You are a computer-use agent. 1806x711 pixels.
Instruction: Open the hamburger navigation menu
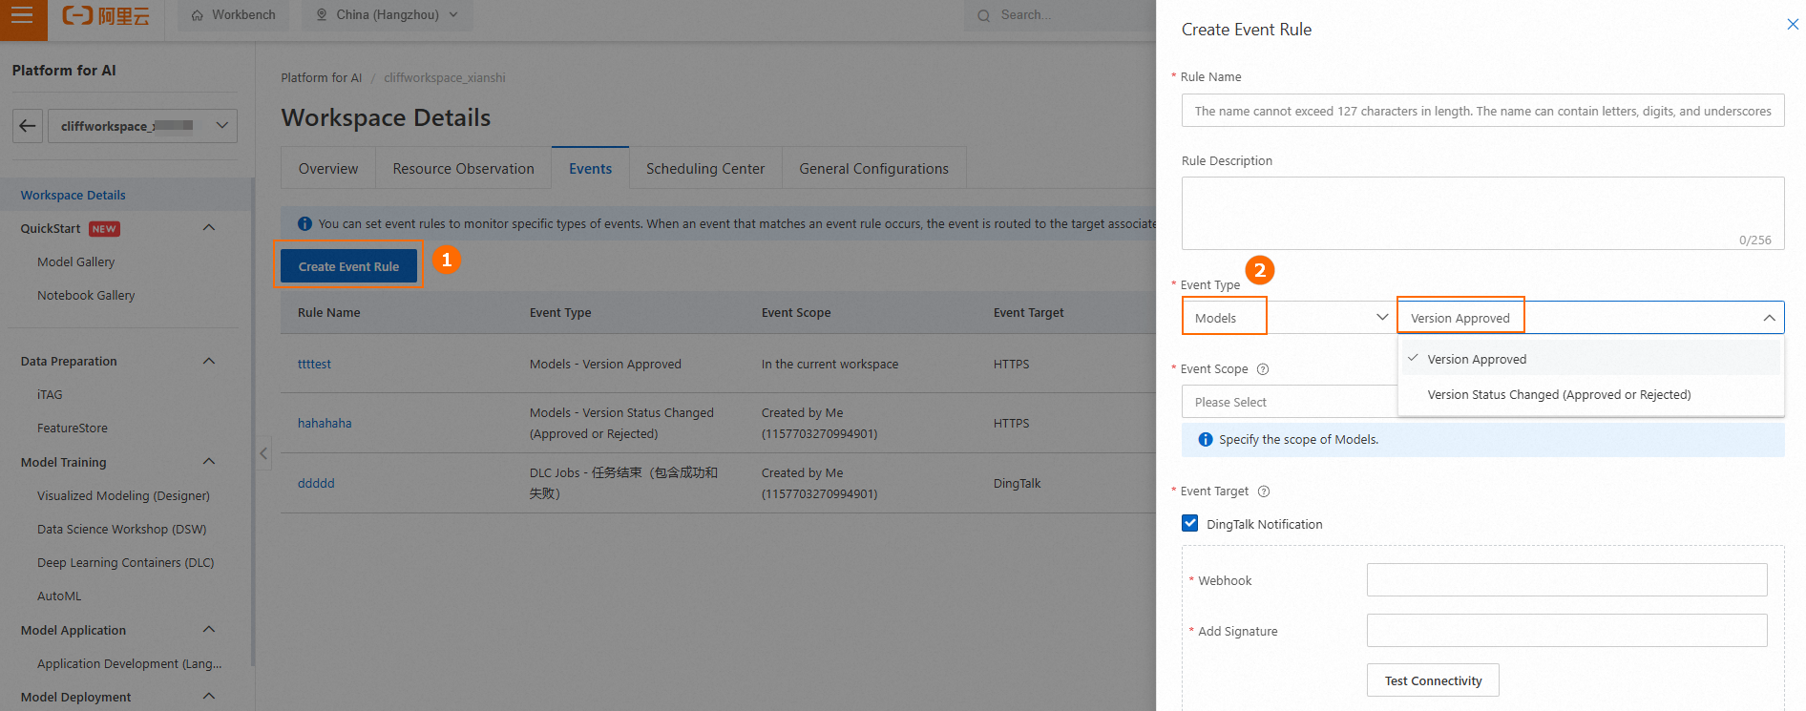tap(22, 15)
